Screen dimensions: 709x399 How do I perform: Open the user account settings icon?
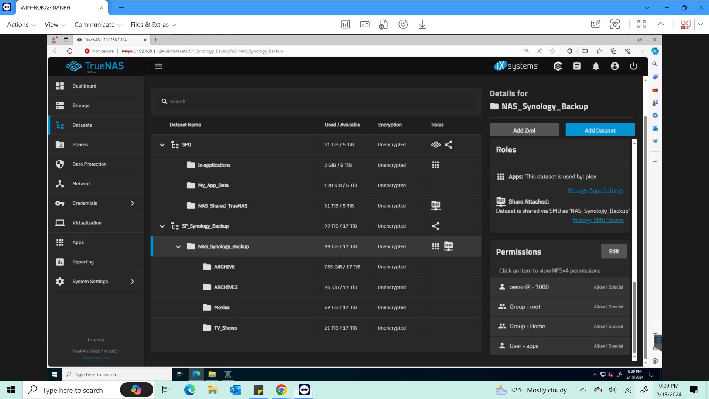pyautogui.click(x=614, y=66)
